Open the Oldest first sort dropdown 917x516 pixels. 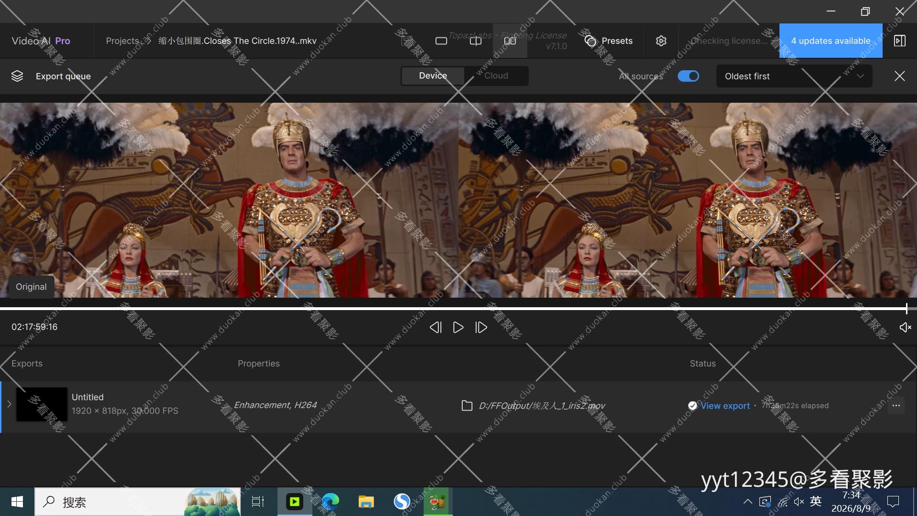(x=794, y=76)
